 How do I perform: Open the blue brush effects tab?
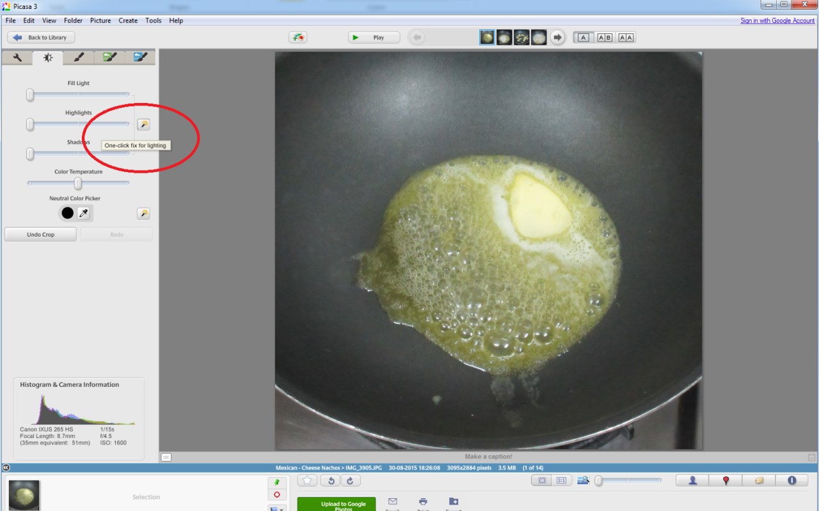140,58
